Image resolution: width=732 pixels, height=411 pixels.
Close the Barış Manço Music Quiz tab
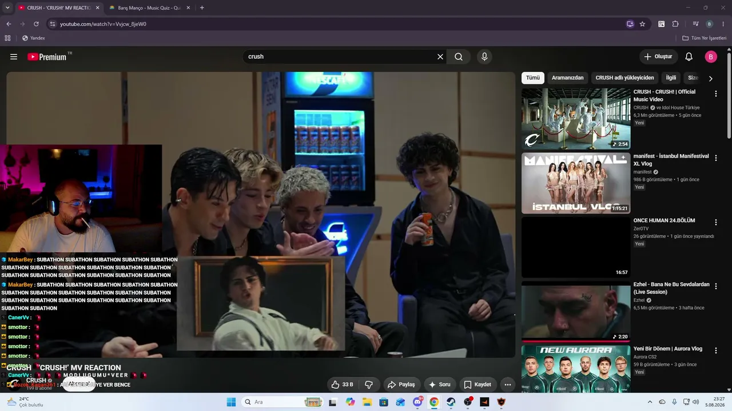(x=188, y=8)
